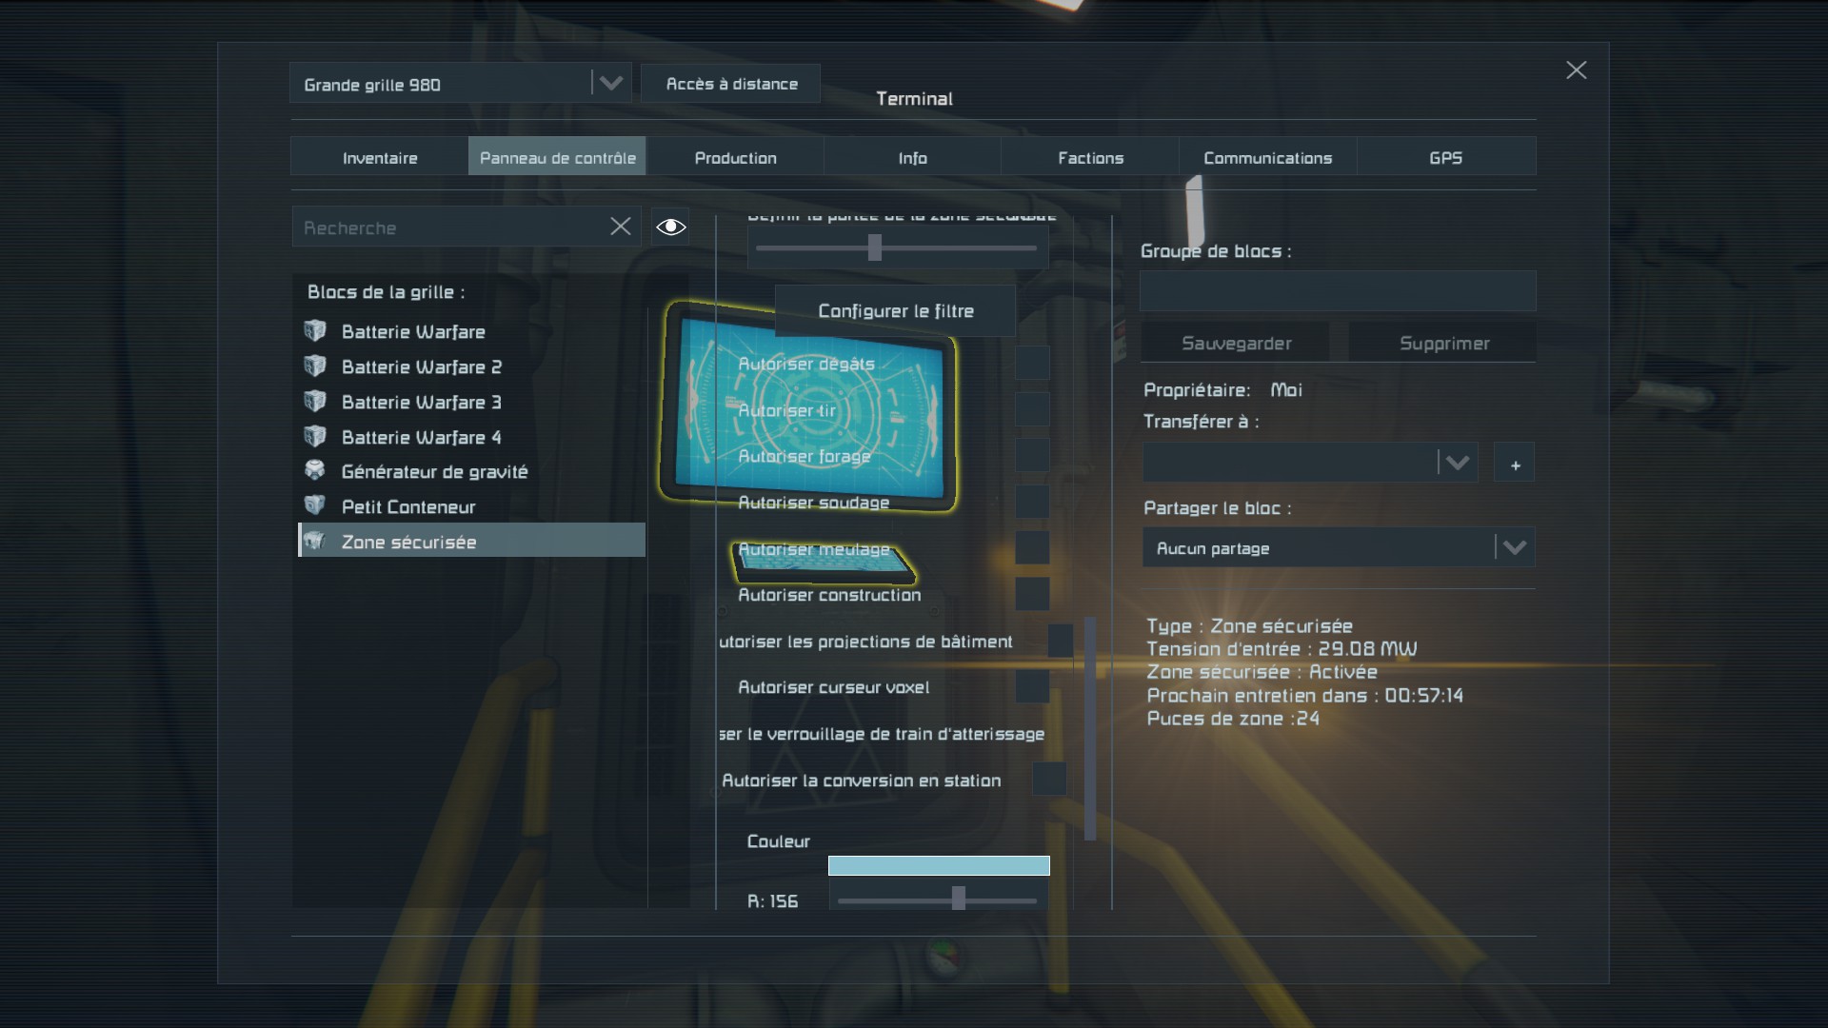This screenshot has width=1828, height=1028.
Task: Click the Petit Conteneur block icon
Action: pos(315,505)
